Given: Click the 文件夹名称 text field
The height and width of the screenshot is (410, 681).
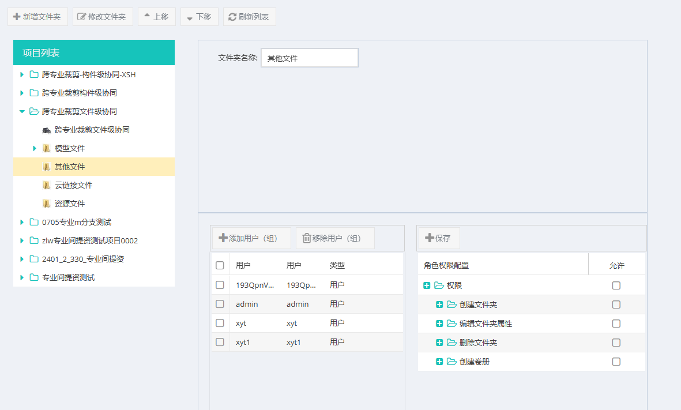Looking at the screenshot, I should click(310, 58).
